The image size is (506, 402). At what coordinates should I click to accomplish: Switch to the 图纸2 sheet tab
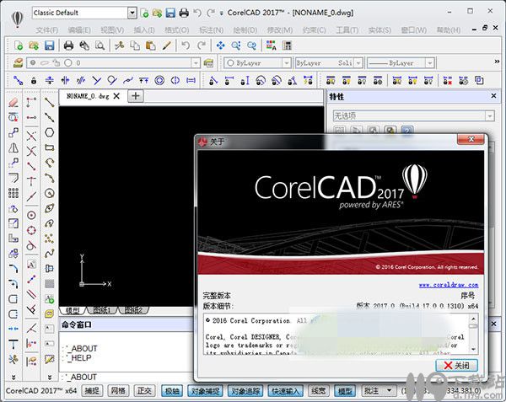133,310
